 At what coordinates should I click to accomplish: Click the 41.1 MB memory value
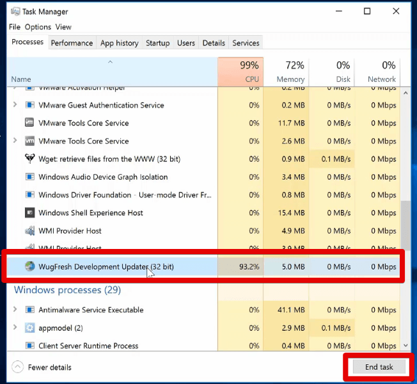pos(291,310)
